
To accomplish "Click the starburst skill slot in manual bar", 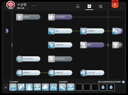I will (x=45, y=87).
